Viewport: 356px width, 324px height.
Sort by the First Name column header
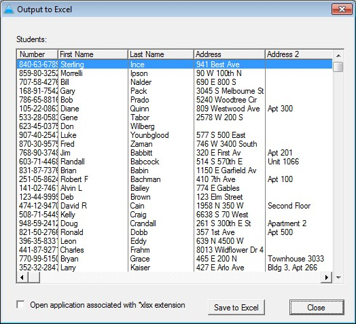(93, 54)
